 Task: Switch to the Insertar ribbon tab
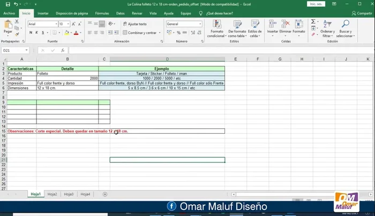point(43,13)
